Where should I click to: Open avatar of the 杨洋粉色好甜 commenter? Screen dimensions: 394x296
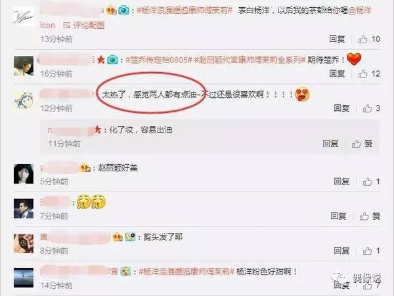24,278
